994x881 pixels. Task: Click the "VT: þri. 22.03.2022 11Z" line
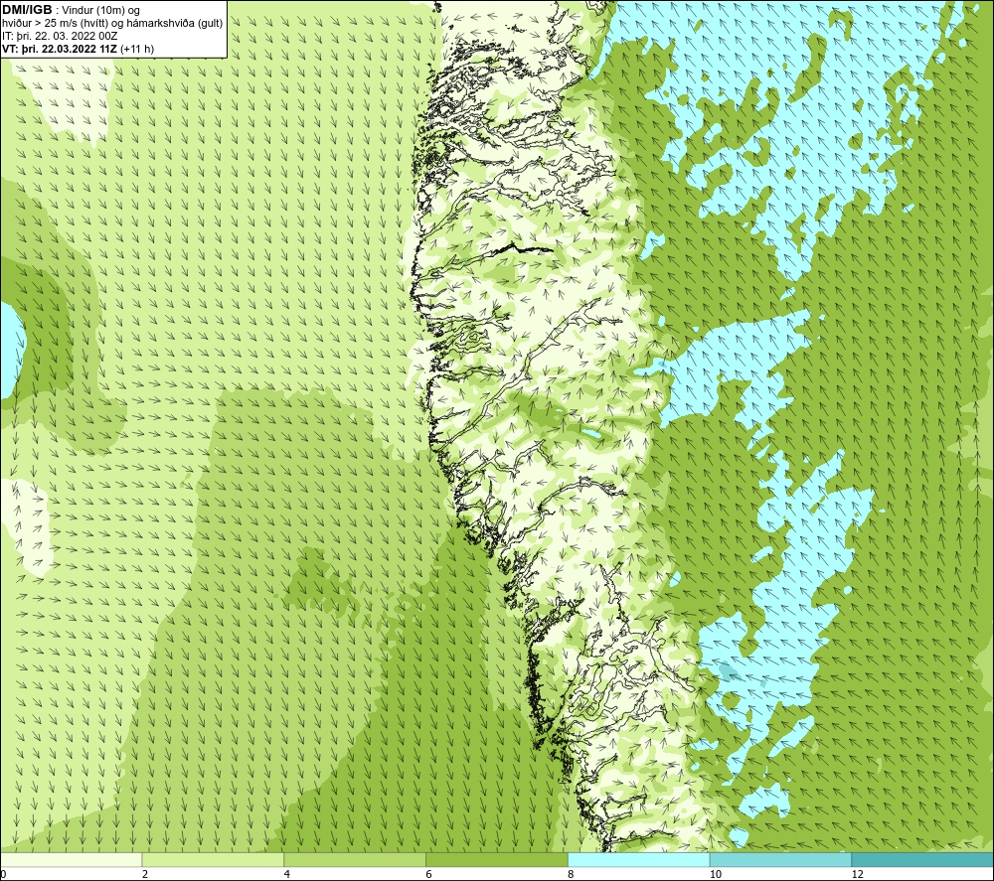coord(60,49)
